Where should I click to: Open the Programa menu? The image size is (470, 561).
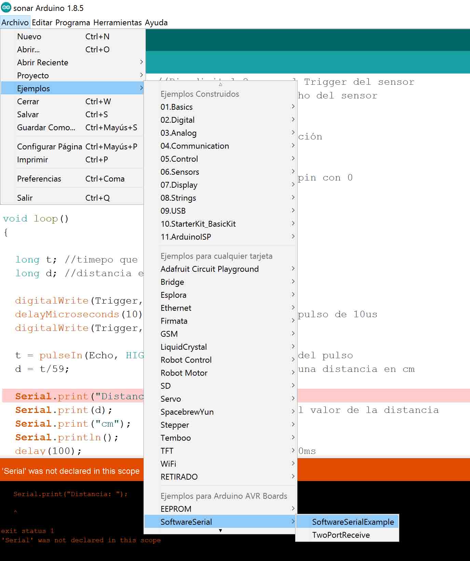[x=73, y=23]
